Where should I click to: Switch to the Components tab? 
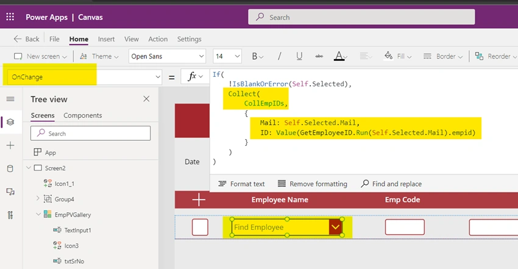tap(83, 115)
